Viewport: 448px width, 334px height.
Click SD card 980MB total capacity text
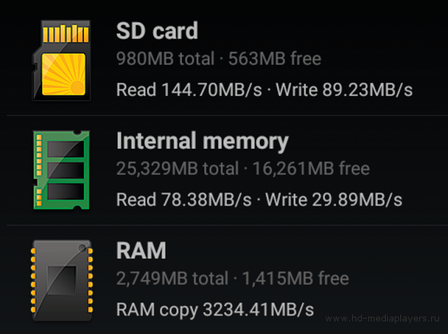(165, 59)
